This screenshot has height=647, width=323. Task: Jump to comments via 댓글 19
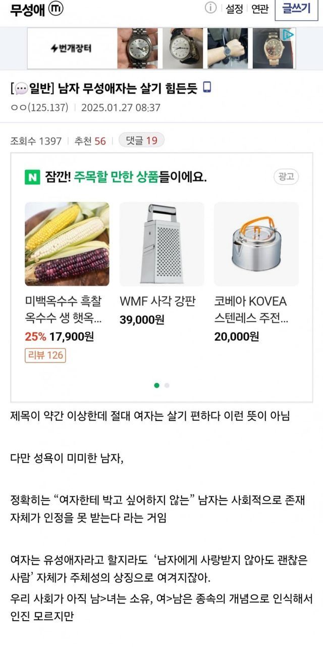141,141
